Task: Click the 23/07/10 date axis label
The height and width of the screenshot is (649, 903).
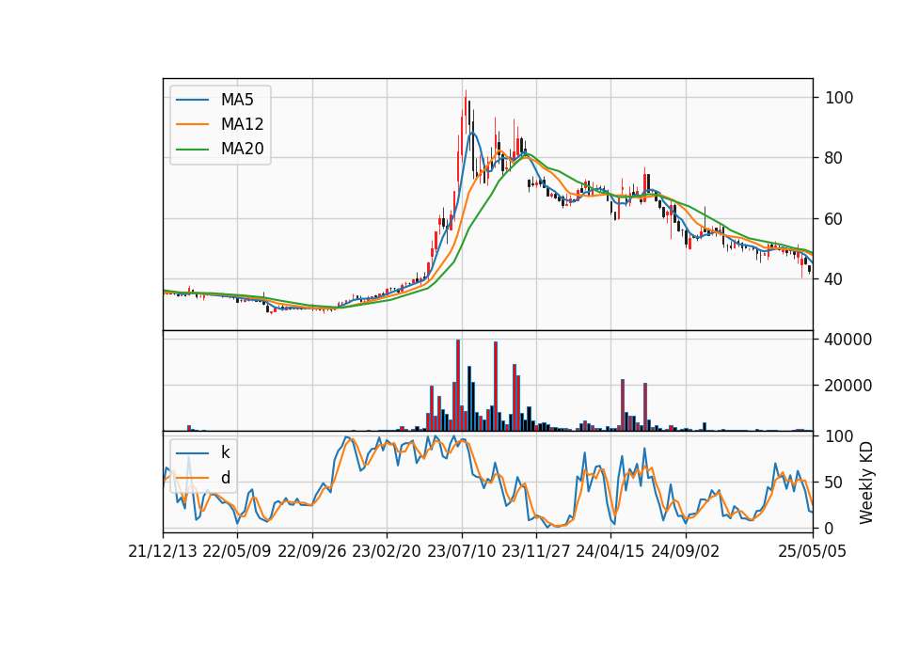Action: click(461, 551)
